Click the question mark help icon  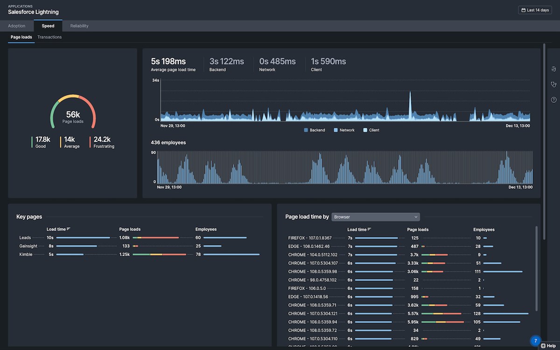tap(554, 100)
